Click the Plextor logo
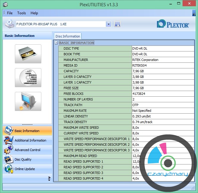This screenshot has width=198, height=193. click(x=173, y=24)
